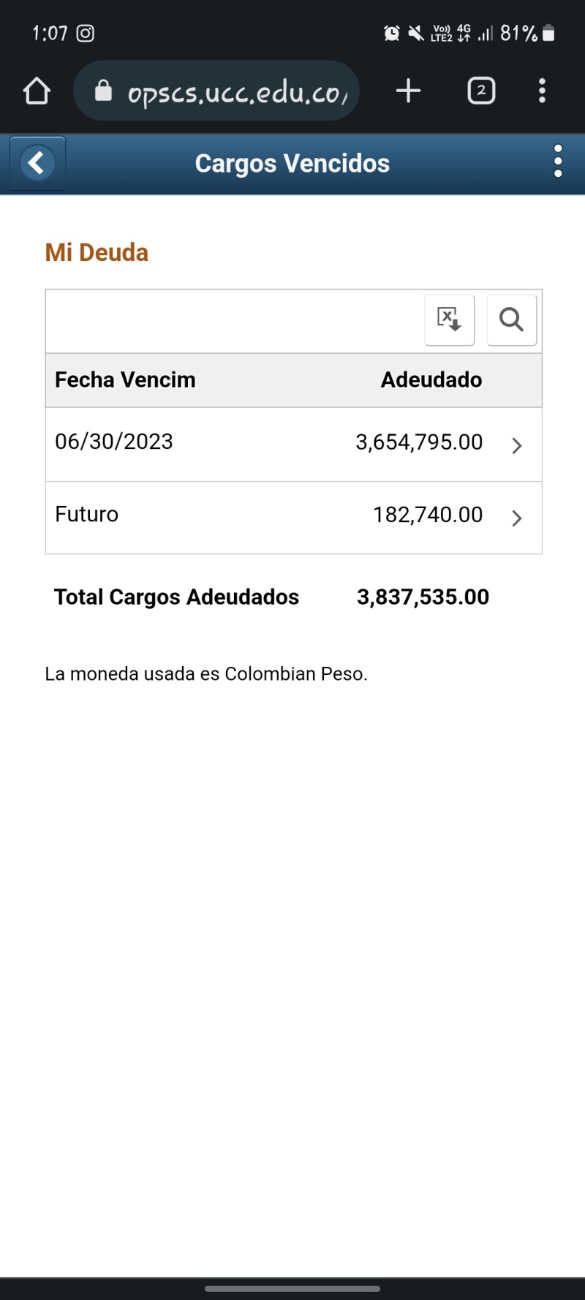This screenshot has height=1300, width=585.
Task: Tap the browser home icon
Action: (x=37, y=91)
